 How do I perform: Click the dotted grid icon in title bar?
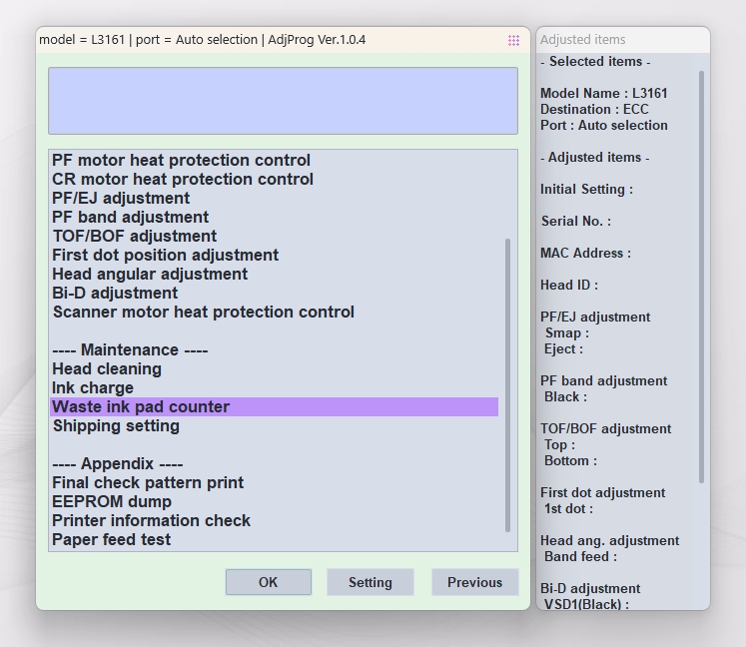pyautogui.click(x=513, y=40)
